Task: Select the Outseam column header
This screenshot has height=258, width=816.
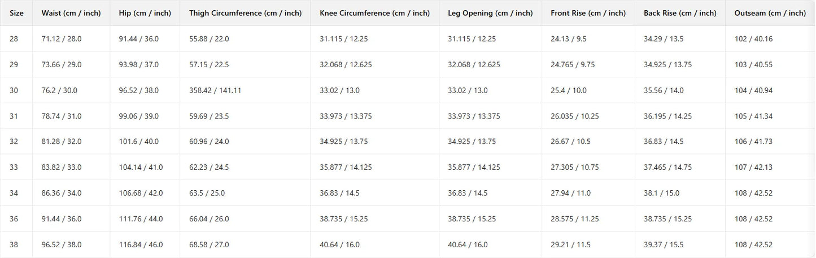Action: (x=770, y=13)
